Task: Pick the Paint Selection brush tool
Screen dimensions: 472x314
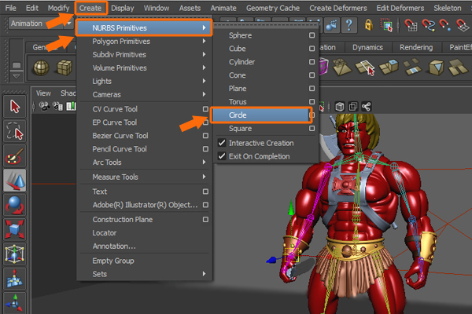Action: click(14, 155)
